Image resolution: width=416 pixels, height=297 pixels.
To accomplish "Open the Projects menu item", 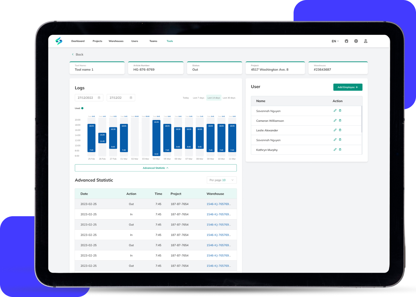I will tap(97, 41).
